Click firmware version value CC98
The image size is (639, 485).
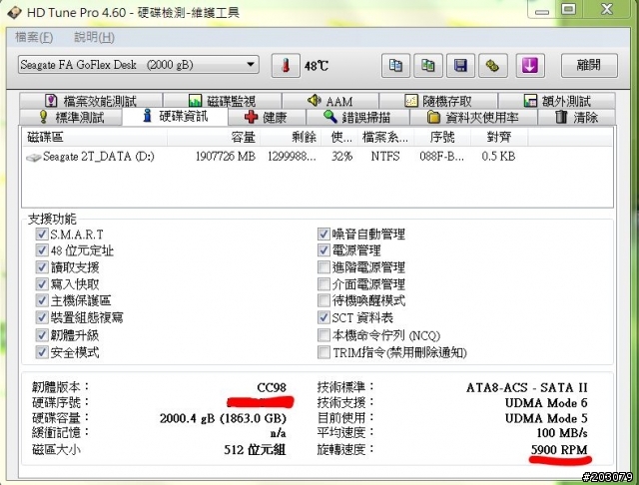point(272,387)
